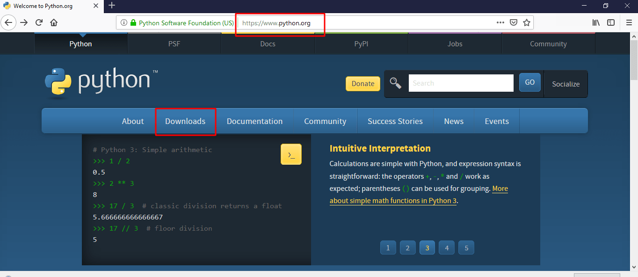Launch the interactive Python shell button
This screenshot has height=277, width=638.
point(291,154)
